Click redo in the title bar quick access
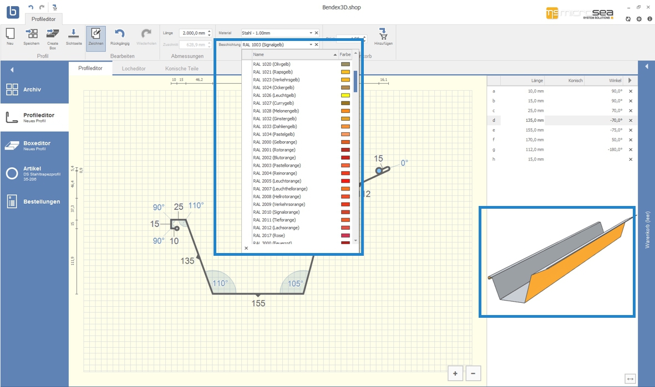Screen dimensions: 655x387 (x=42, y=8)
